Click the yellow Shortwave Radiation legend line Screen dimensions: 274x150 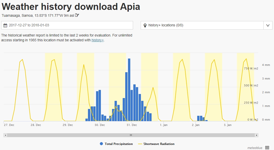point(140,144)
